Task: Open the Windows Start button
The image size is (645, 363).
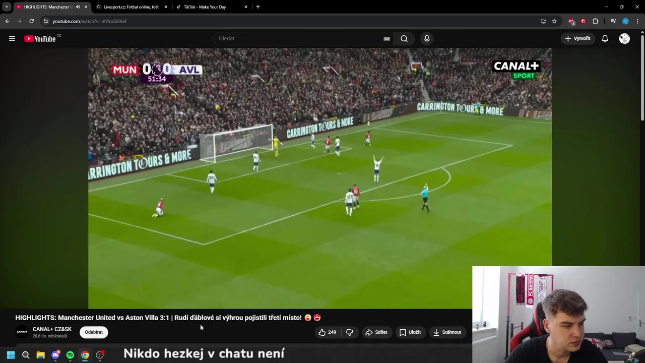Action: (x=11, y=355)
